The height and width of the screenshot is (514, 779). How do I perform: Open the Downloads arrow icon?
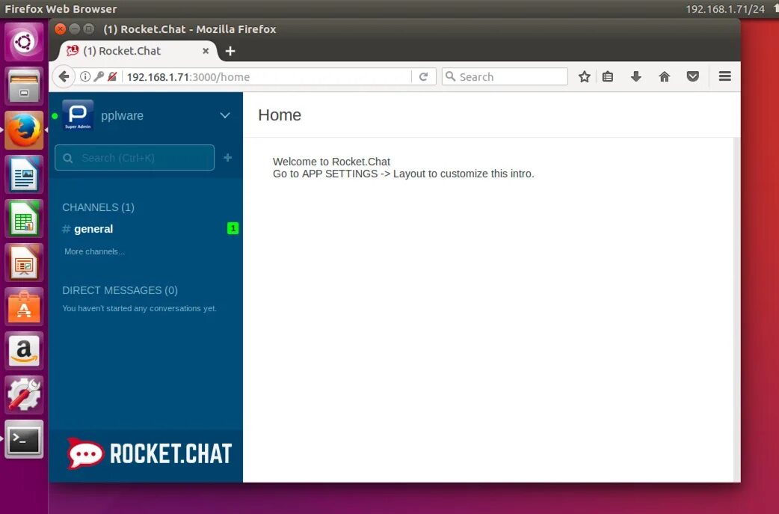(636, 76)
